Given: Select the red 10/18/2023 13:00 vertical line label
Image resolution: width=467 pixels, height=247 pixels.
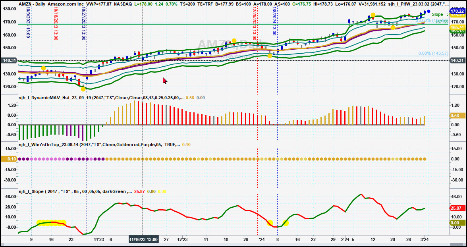Looking at the screenshot, I should click(56, 23).
